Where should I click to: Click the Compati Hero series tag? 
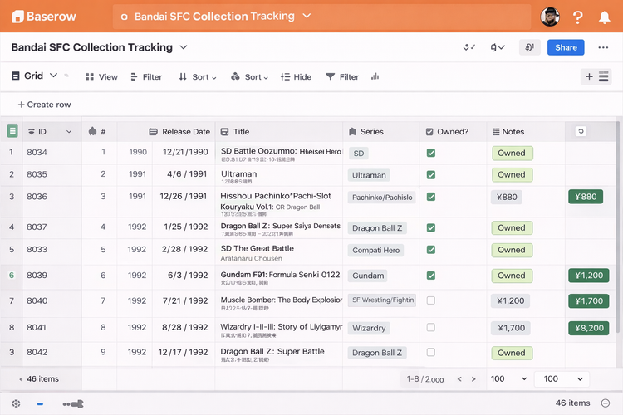click(x=375, y=250)
